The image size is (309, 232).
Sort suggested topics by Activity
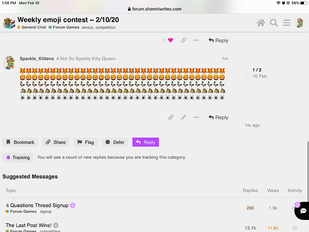[295, 190]
